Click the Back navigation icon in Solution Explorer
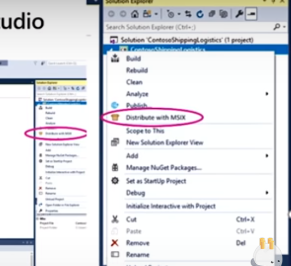291x266 pixels. [x=111, y=14]
